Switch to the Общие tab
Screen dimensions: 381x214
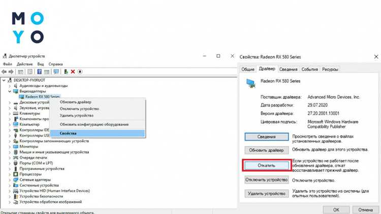pos(247,69)
